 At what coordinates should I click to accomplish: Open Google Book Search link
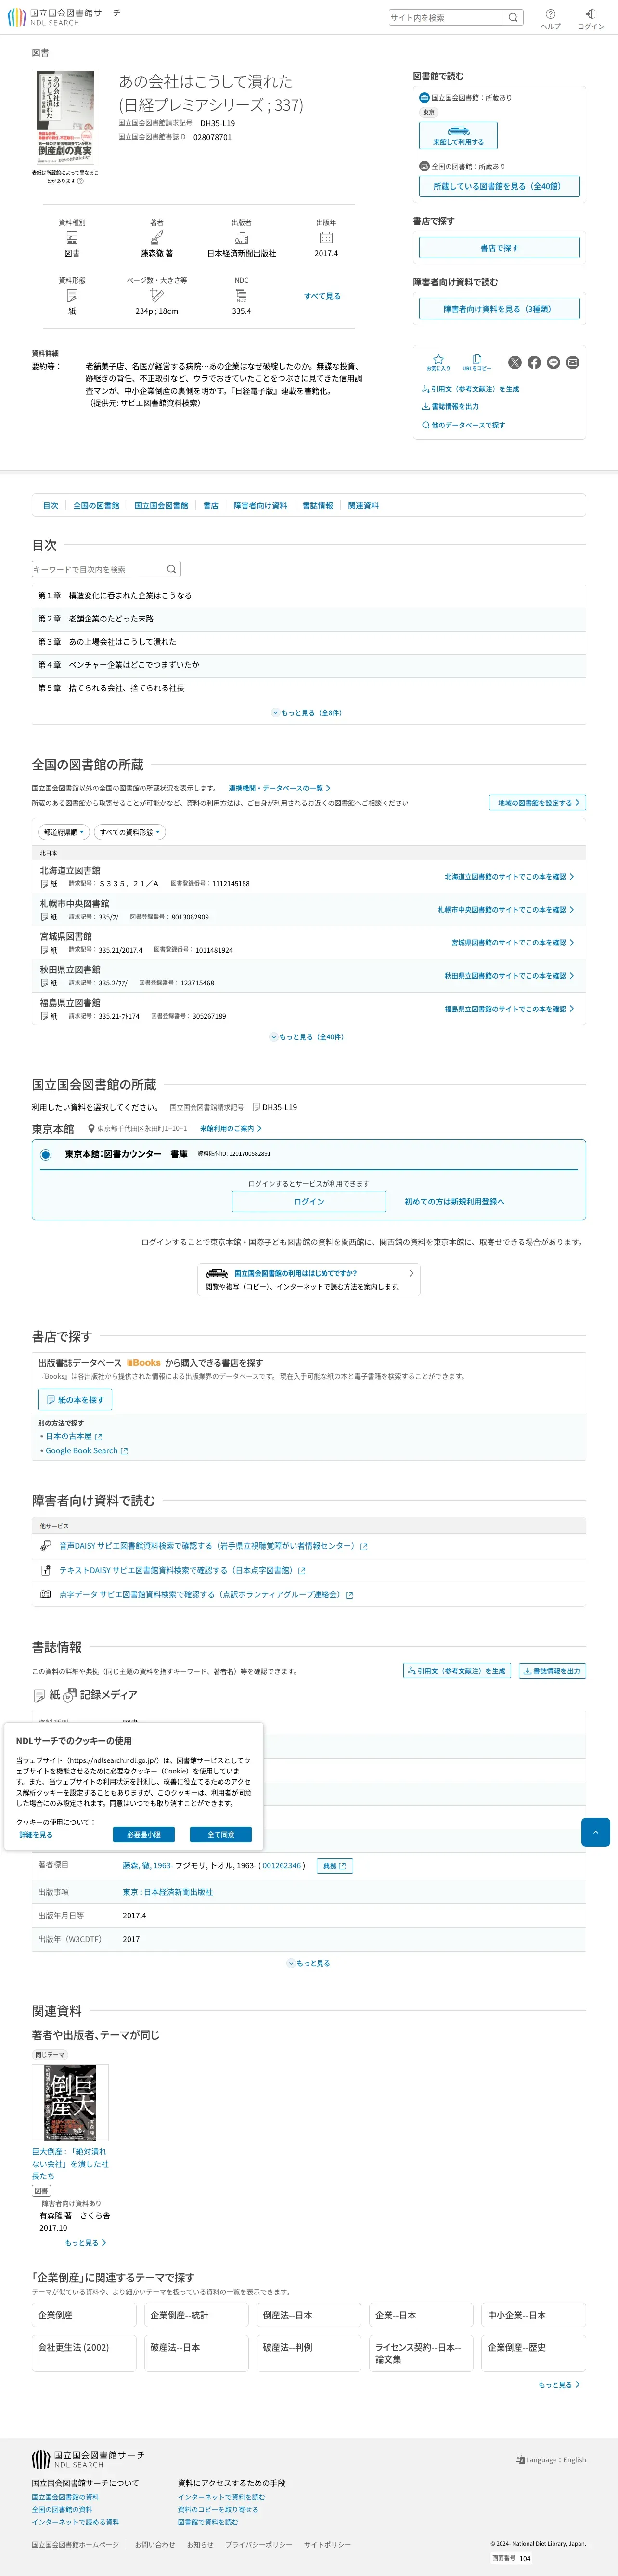86,1451
